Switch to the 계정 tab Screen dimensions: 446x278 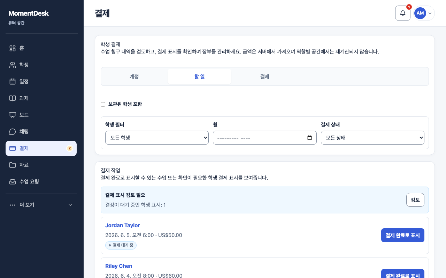pyautogui.click(x=134, y=76)
